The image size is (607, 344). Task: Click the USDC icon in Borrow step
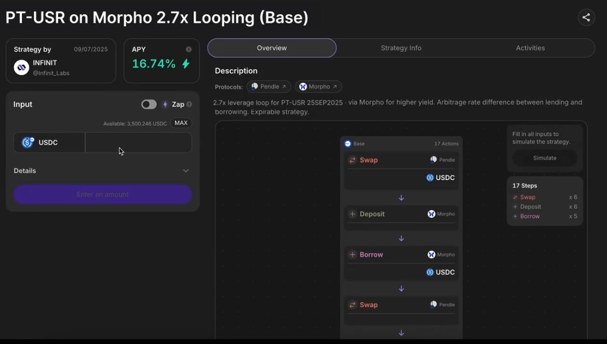coord(430,273)
